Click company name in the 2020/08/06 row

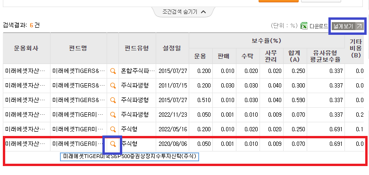(25, 143)
